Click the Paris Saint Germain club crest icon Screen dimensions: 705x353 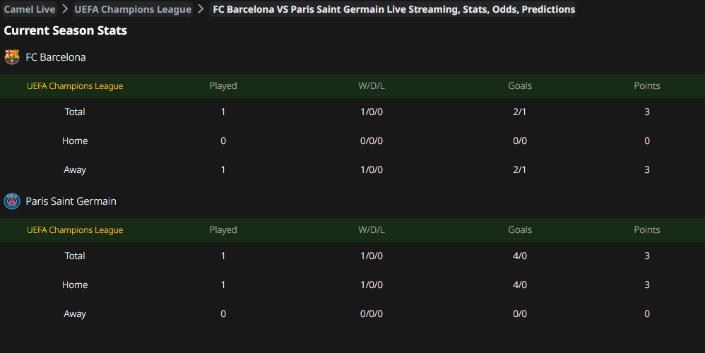(12, 201)
